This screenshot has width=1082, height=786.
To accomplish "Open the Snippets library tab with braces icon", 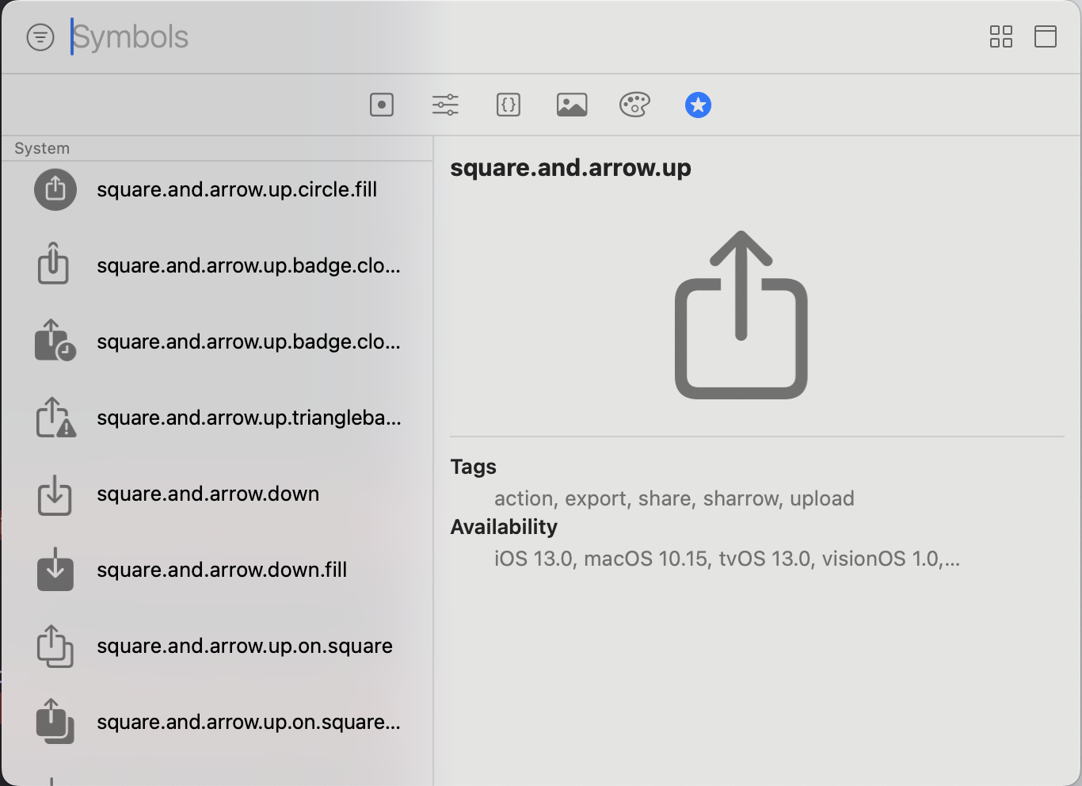I will [x=509, y=105].
